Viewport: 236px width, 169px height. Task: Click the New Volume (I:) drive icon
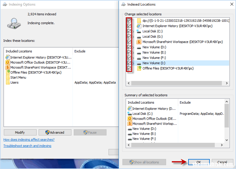(139, 64)
